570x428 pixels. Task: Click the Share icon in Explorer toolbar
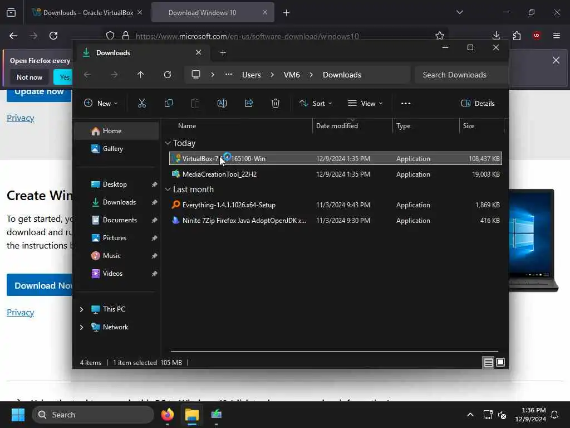249,103
